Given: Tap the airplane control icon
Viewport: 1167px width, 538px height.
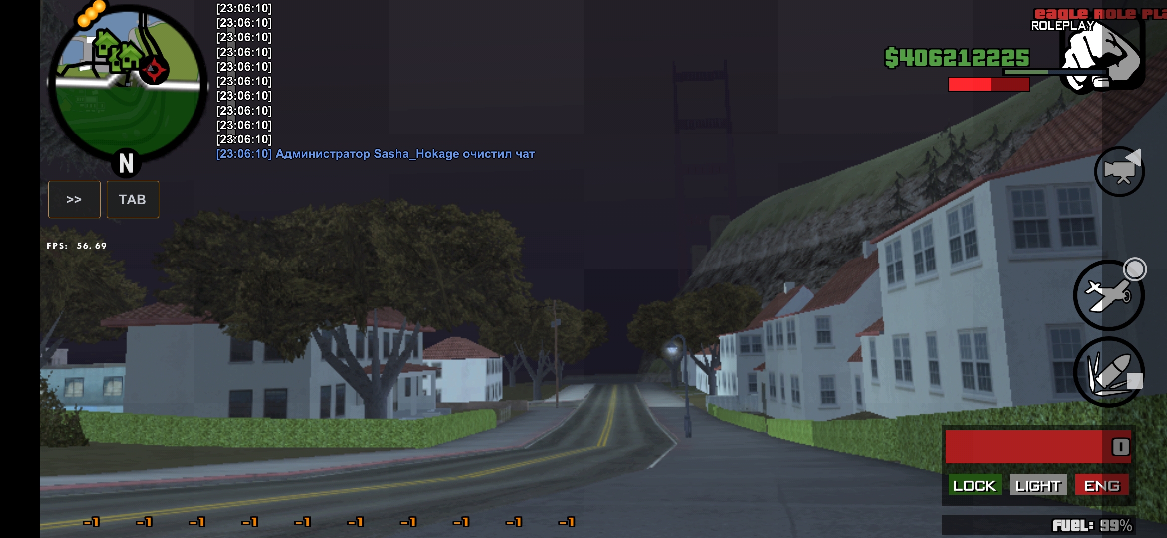Looking at the screenshot, I should tap(1109, 295).
